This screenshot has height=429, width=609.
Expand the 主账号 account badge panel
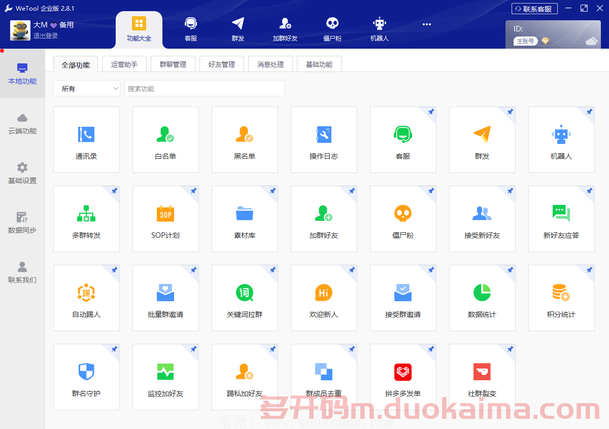pos(526,41)
